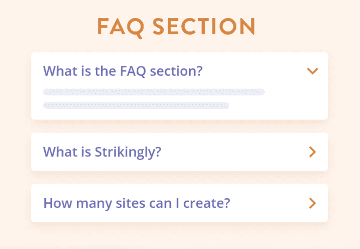This screenshot has height=249, width=360.
Task: Expand the "What is Strikingly?" question
Action: tap(102, 152)
